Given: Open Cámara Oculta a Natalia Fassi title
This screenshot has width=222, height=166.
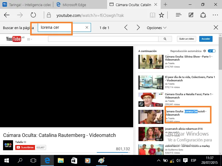Looking at the screenshot, I should coord(189,96).
